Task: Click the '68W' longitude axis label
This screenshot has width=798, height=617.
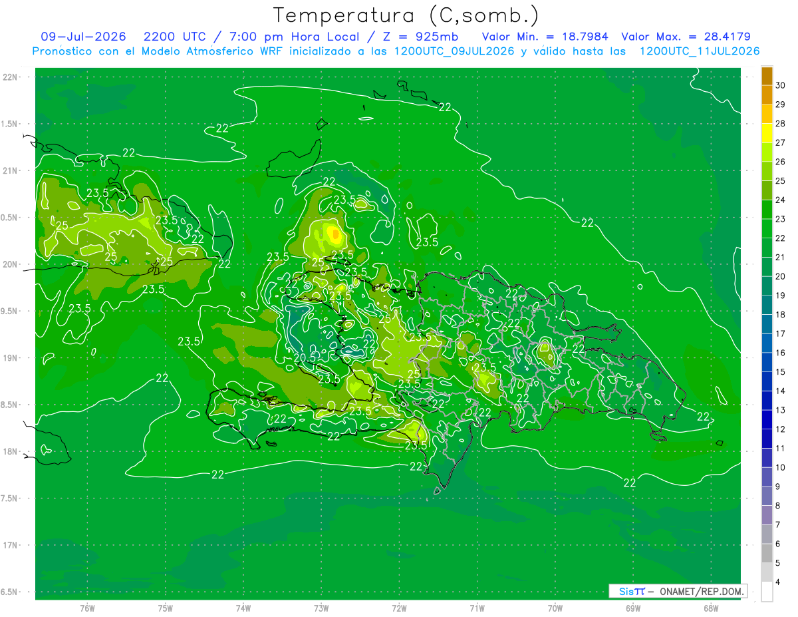Action: pos(711,608)
